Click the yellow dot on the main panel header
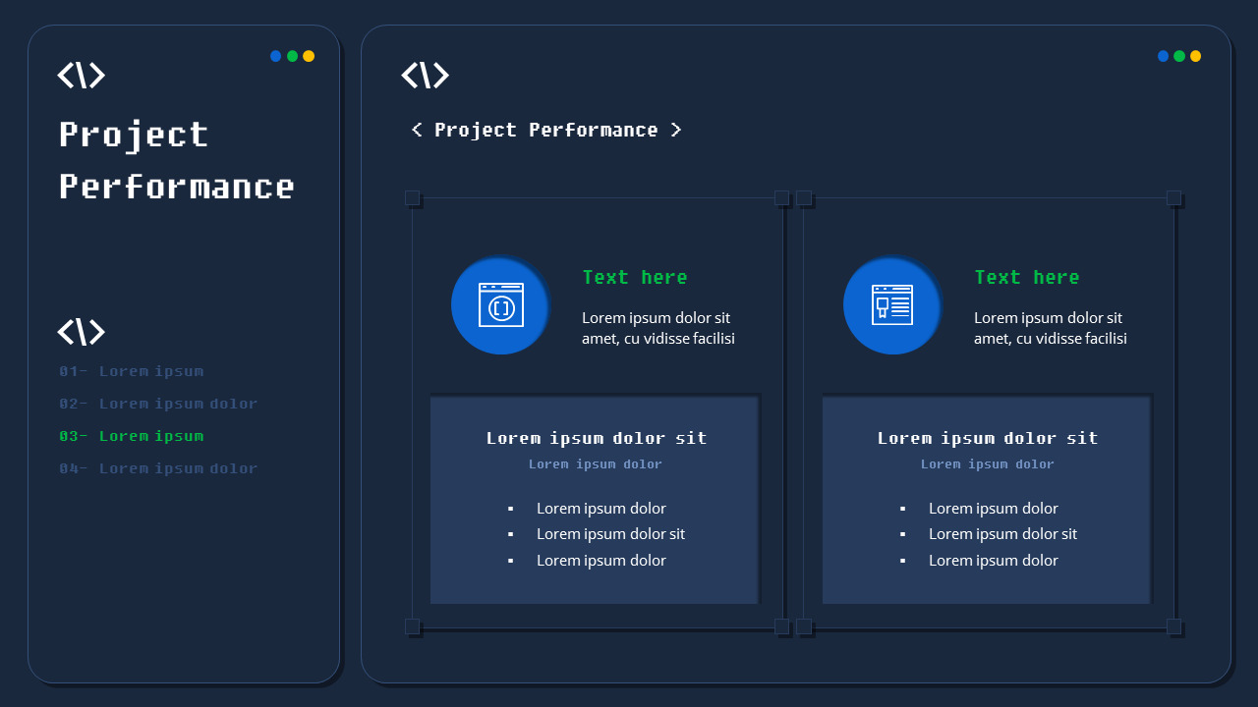The height and width of the screenshot is (707, 1258). 1194,56
